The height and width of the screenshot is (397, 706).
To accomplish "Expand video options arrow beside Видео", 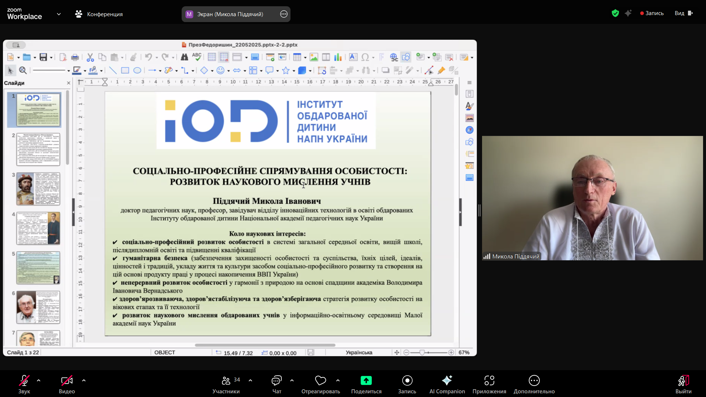I will [x=84, y=380].
